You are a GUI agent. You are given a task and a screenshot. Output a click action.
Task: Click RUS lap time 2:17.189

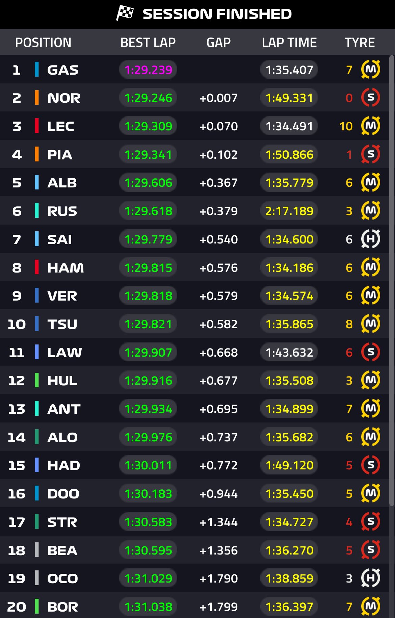click(289, 211)
